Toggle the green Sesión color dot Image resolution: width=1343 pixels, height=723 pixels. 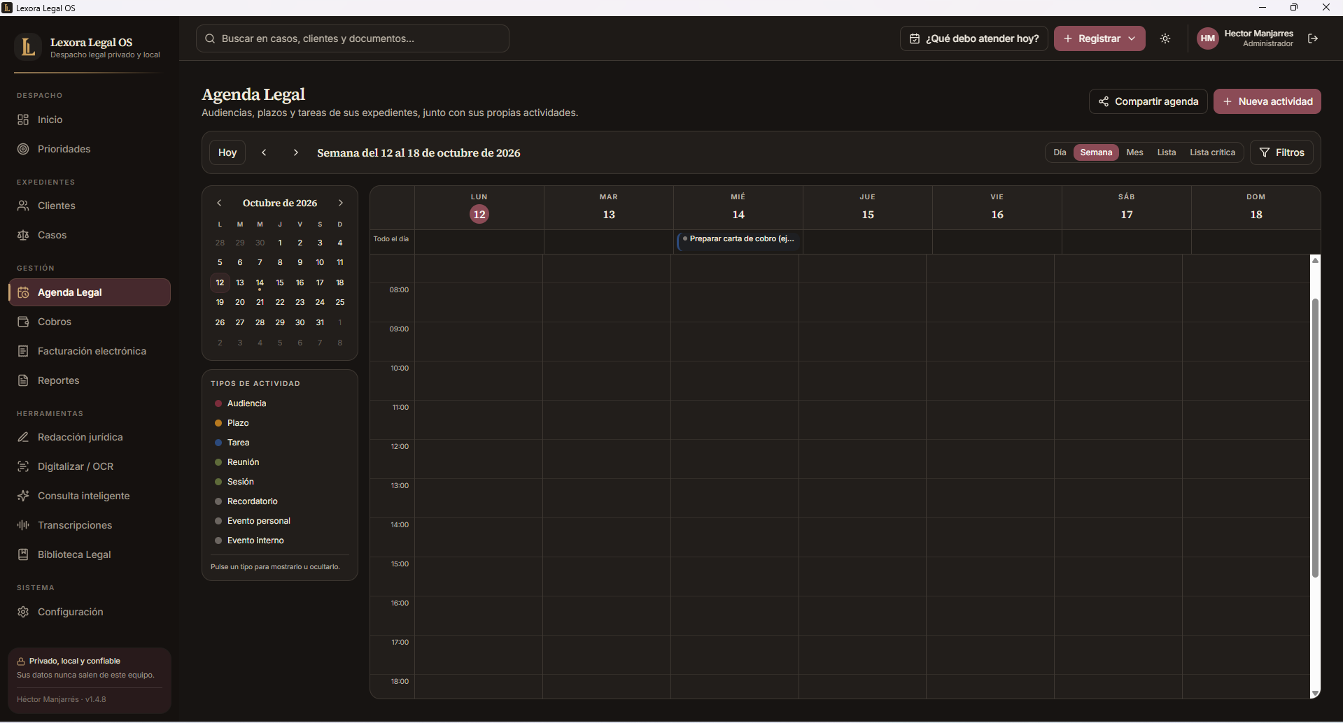(x=218, y=482)
